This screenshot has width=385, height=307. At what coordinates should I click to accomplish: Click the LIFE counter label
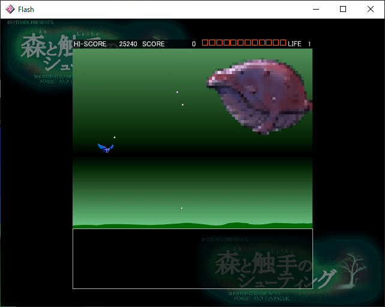(295, 44)
